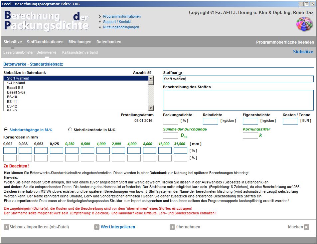
Task: Click the Summe der Durchgänge D32 field
Action: 170,135
